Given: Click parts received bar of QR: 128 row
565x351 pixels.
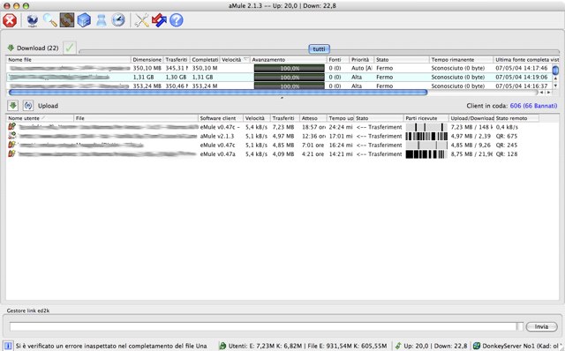Looking at the screenshot, I should pyautogui.click(x=426, y=154).
